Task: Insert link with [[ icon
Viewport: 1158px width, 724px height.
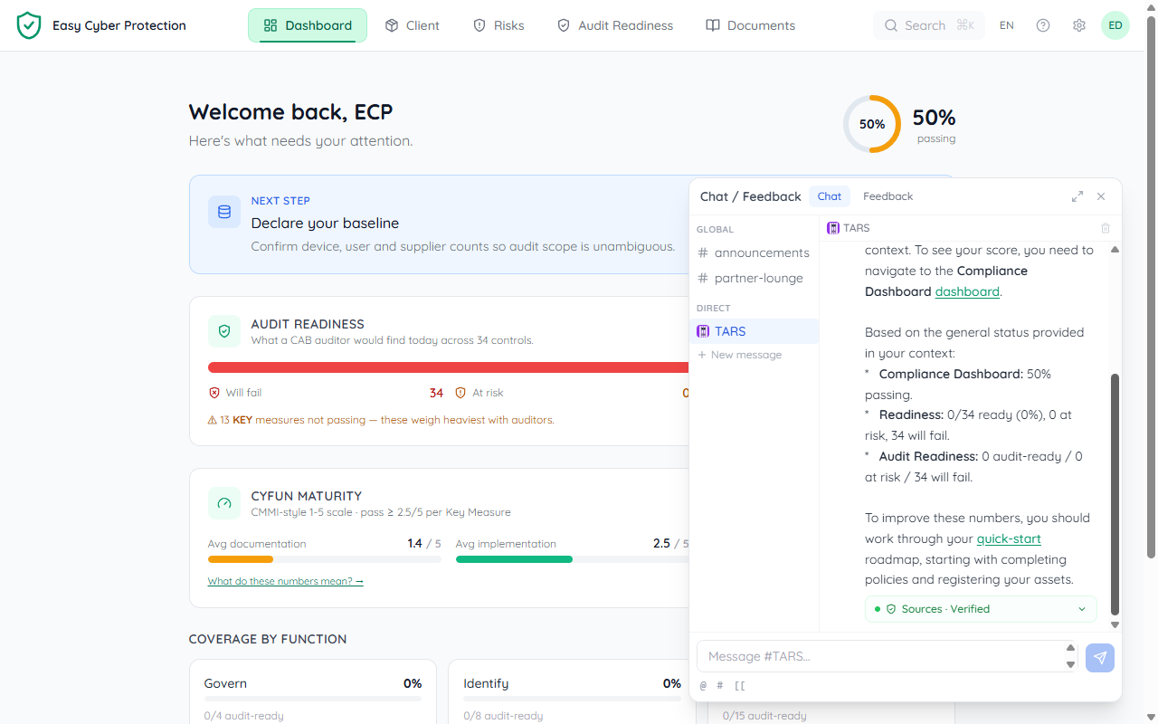Action: click(739, 686)
